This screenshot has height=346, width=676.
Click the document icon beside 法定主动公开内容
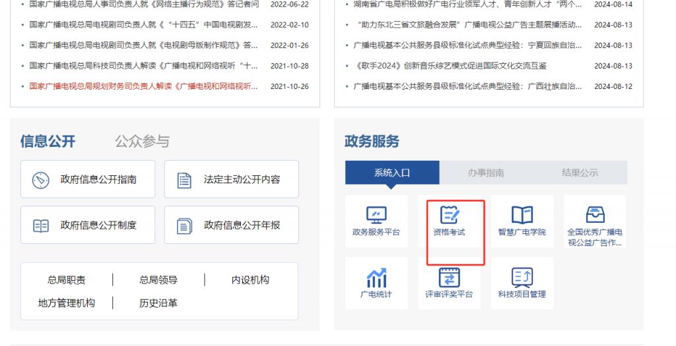pyautogui.click(x=185, y=181)
